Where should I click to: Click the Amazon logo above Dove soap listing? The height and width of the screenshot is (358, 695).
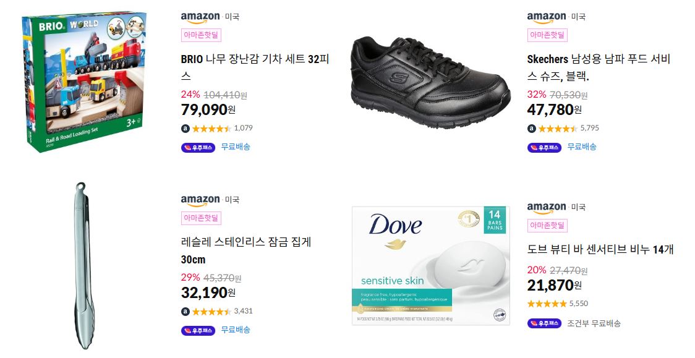(x=547, y=208)
